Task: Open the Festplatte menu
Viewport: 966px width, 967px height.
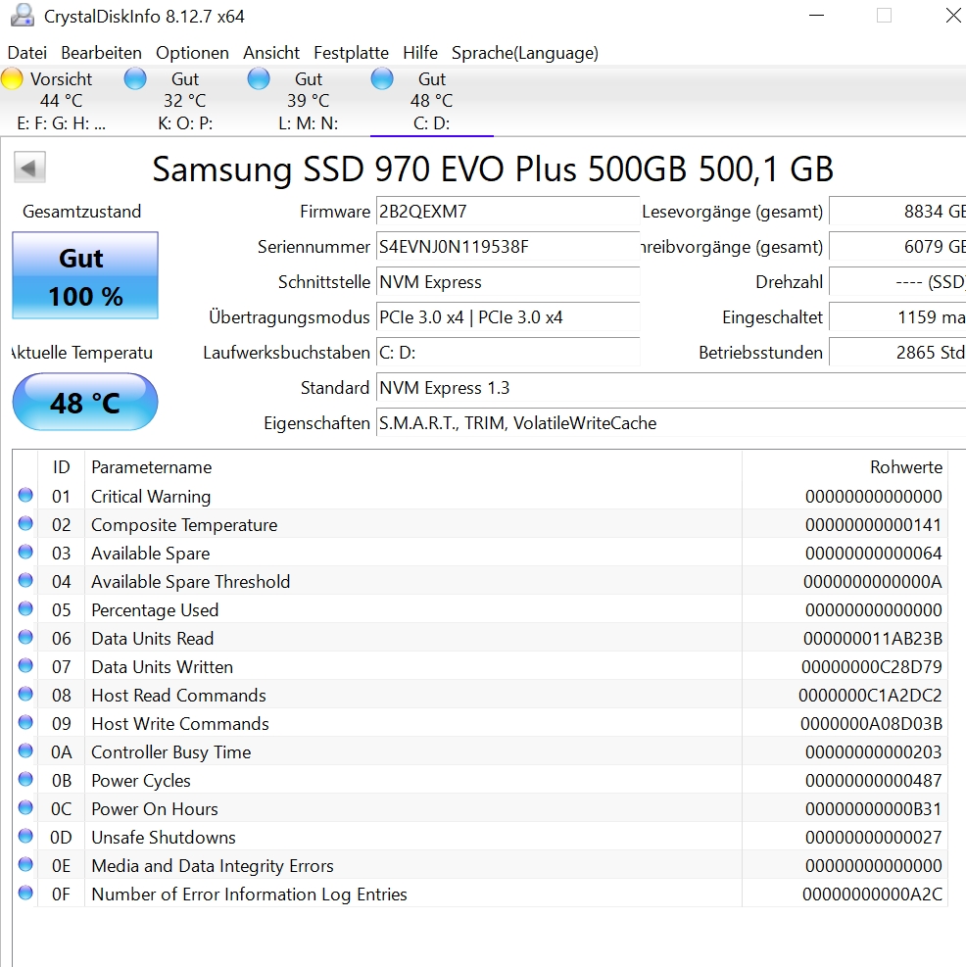Action: pyautogui.click(x=351, y=53)
